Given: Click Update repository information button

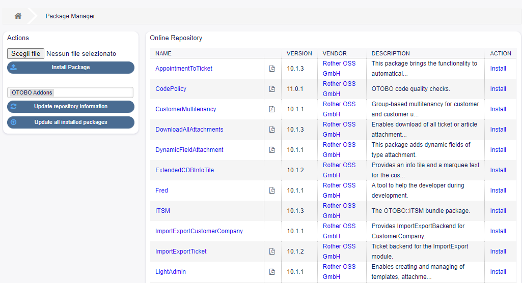Looking at the screenshot, I should [71, 107].
